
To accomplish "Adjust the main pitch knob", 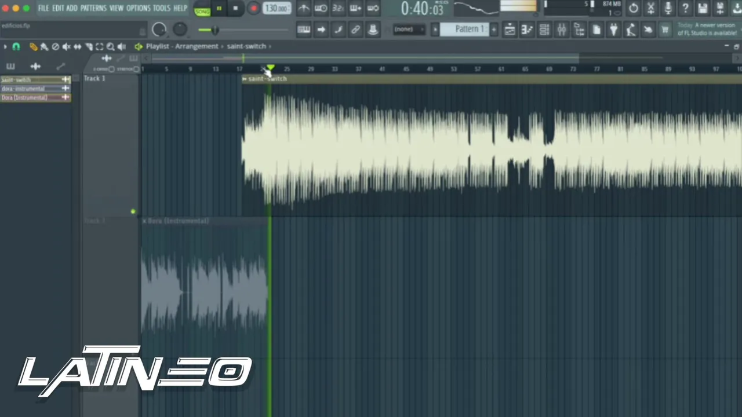I will [x=180, y=29].
